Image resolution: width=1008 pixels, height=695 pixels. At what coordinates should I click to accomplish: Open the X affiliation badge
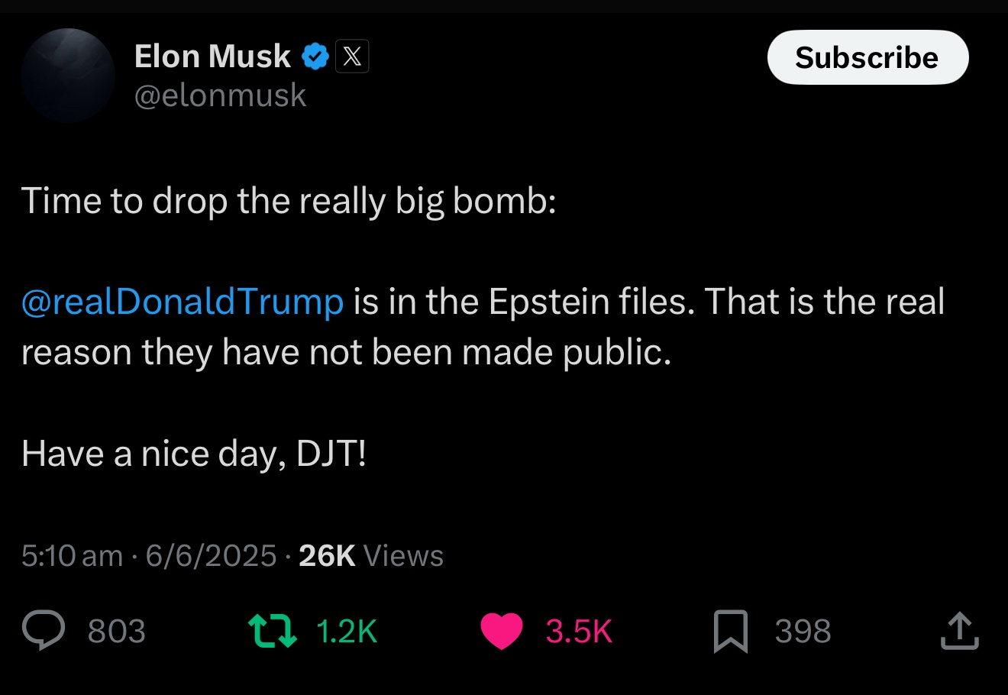[352, 57]
